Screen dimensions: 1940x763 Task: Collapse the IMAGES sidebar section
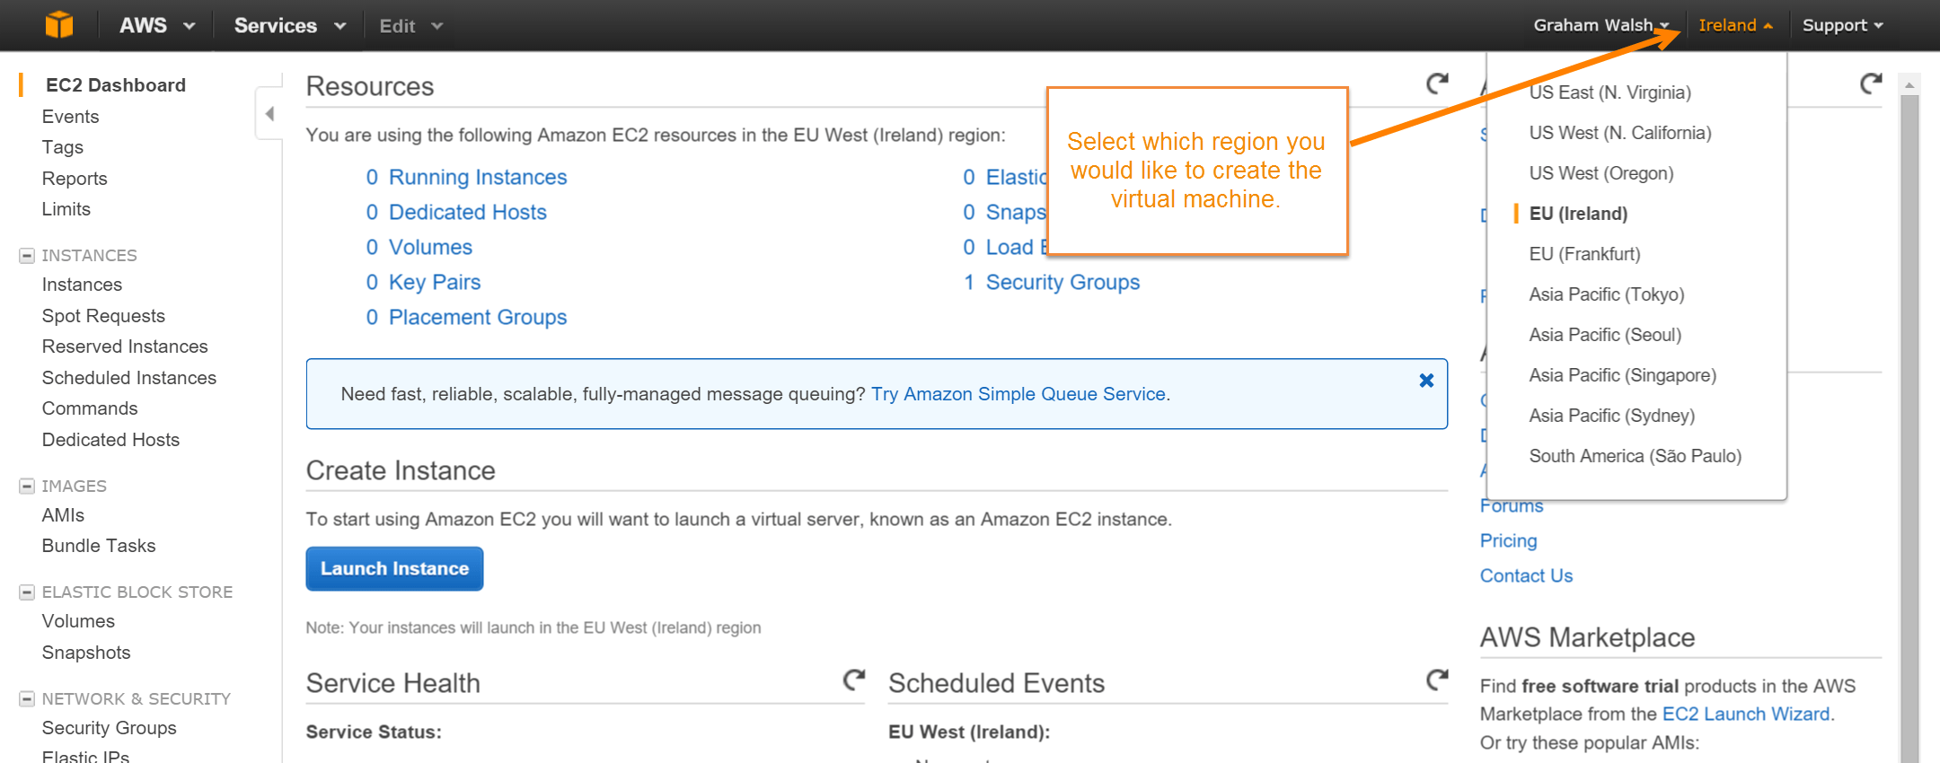tap(27, 487)
